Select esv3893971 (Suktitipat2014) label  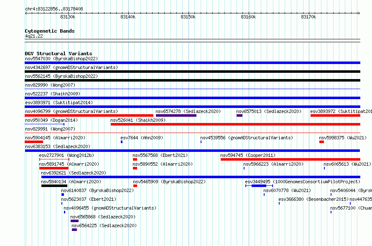[x=59, y=102]
